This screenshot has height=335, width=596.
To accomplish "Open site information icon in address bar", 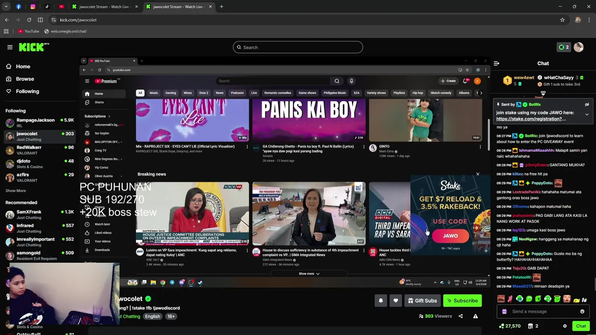I will pos(54,20).
